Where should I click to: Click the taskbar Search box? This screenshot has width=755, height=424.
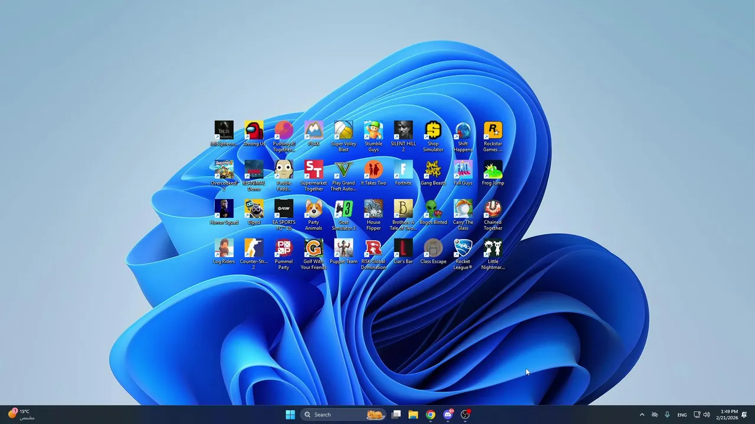tap(343, 415)
